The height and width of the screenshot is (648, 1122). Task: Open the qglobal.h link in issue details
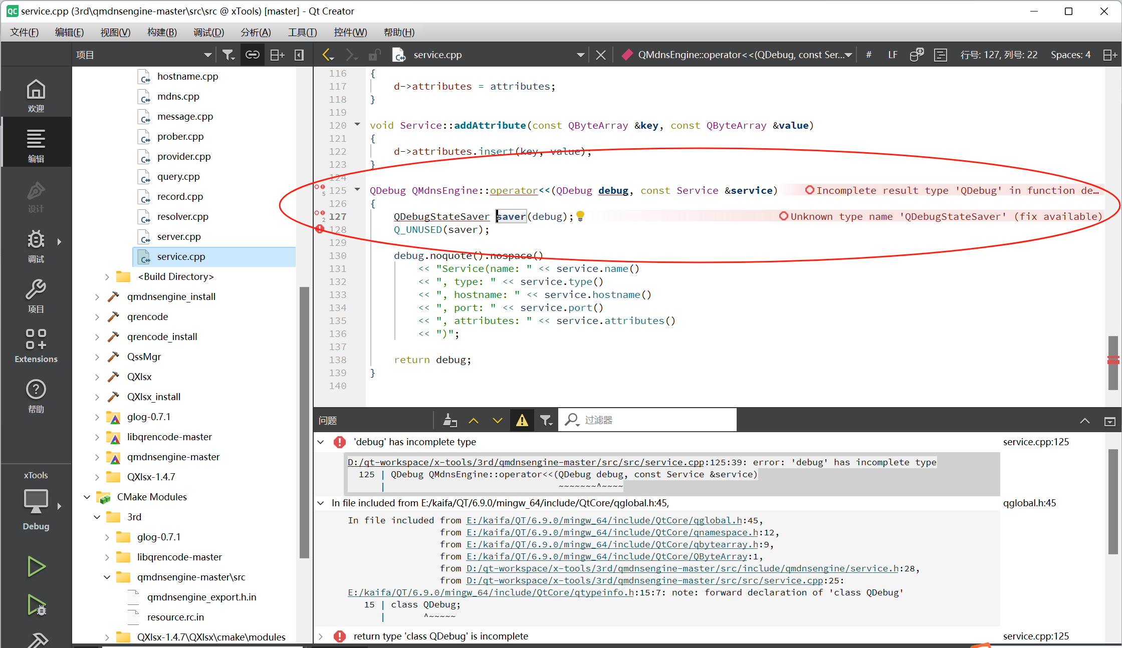click(604, 520)
